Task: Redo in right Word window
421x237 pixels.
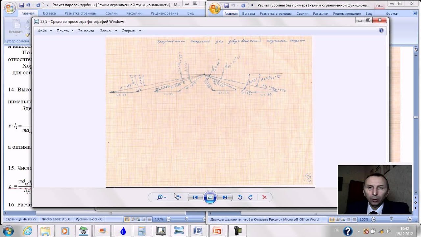Action: [x=243, y=5]
